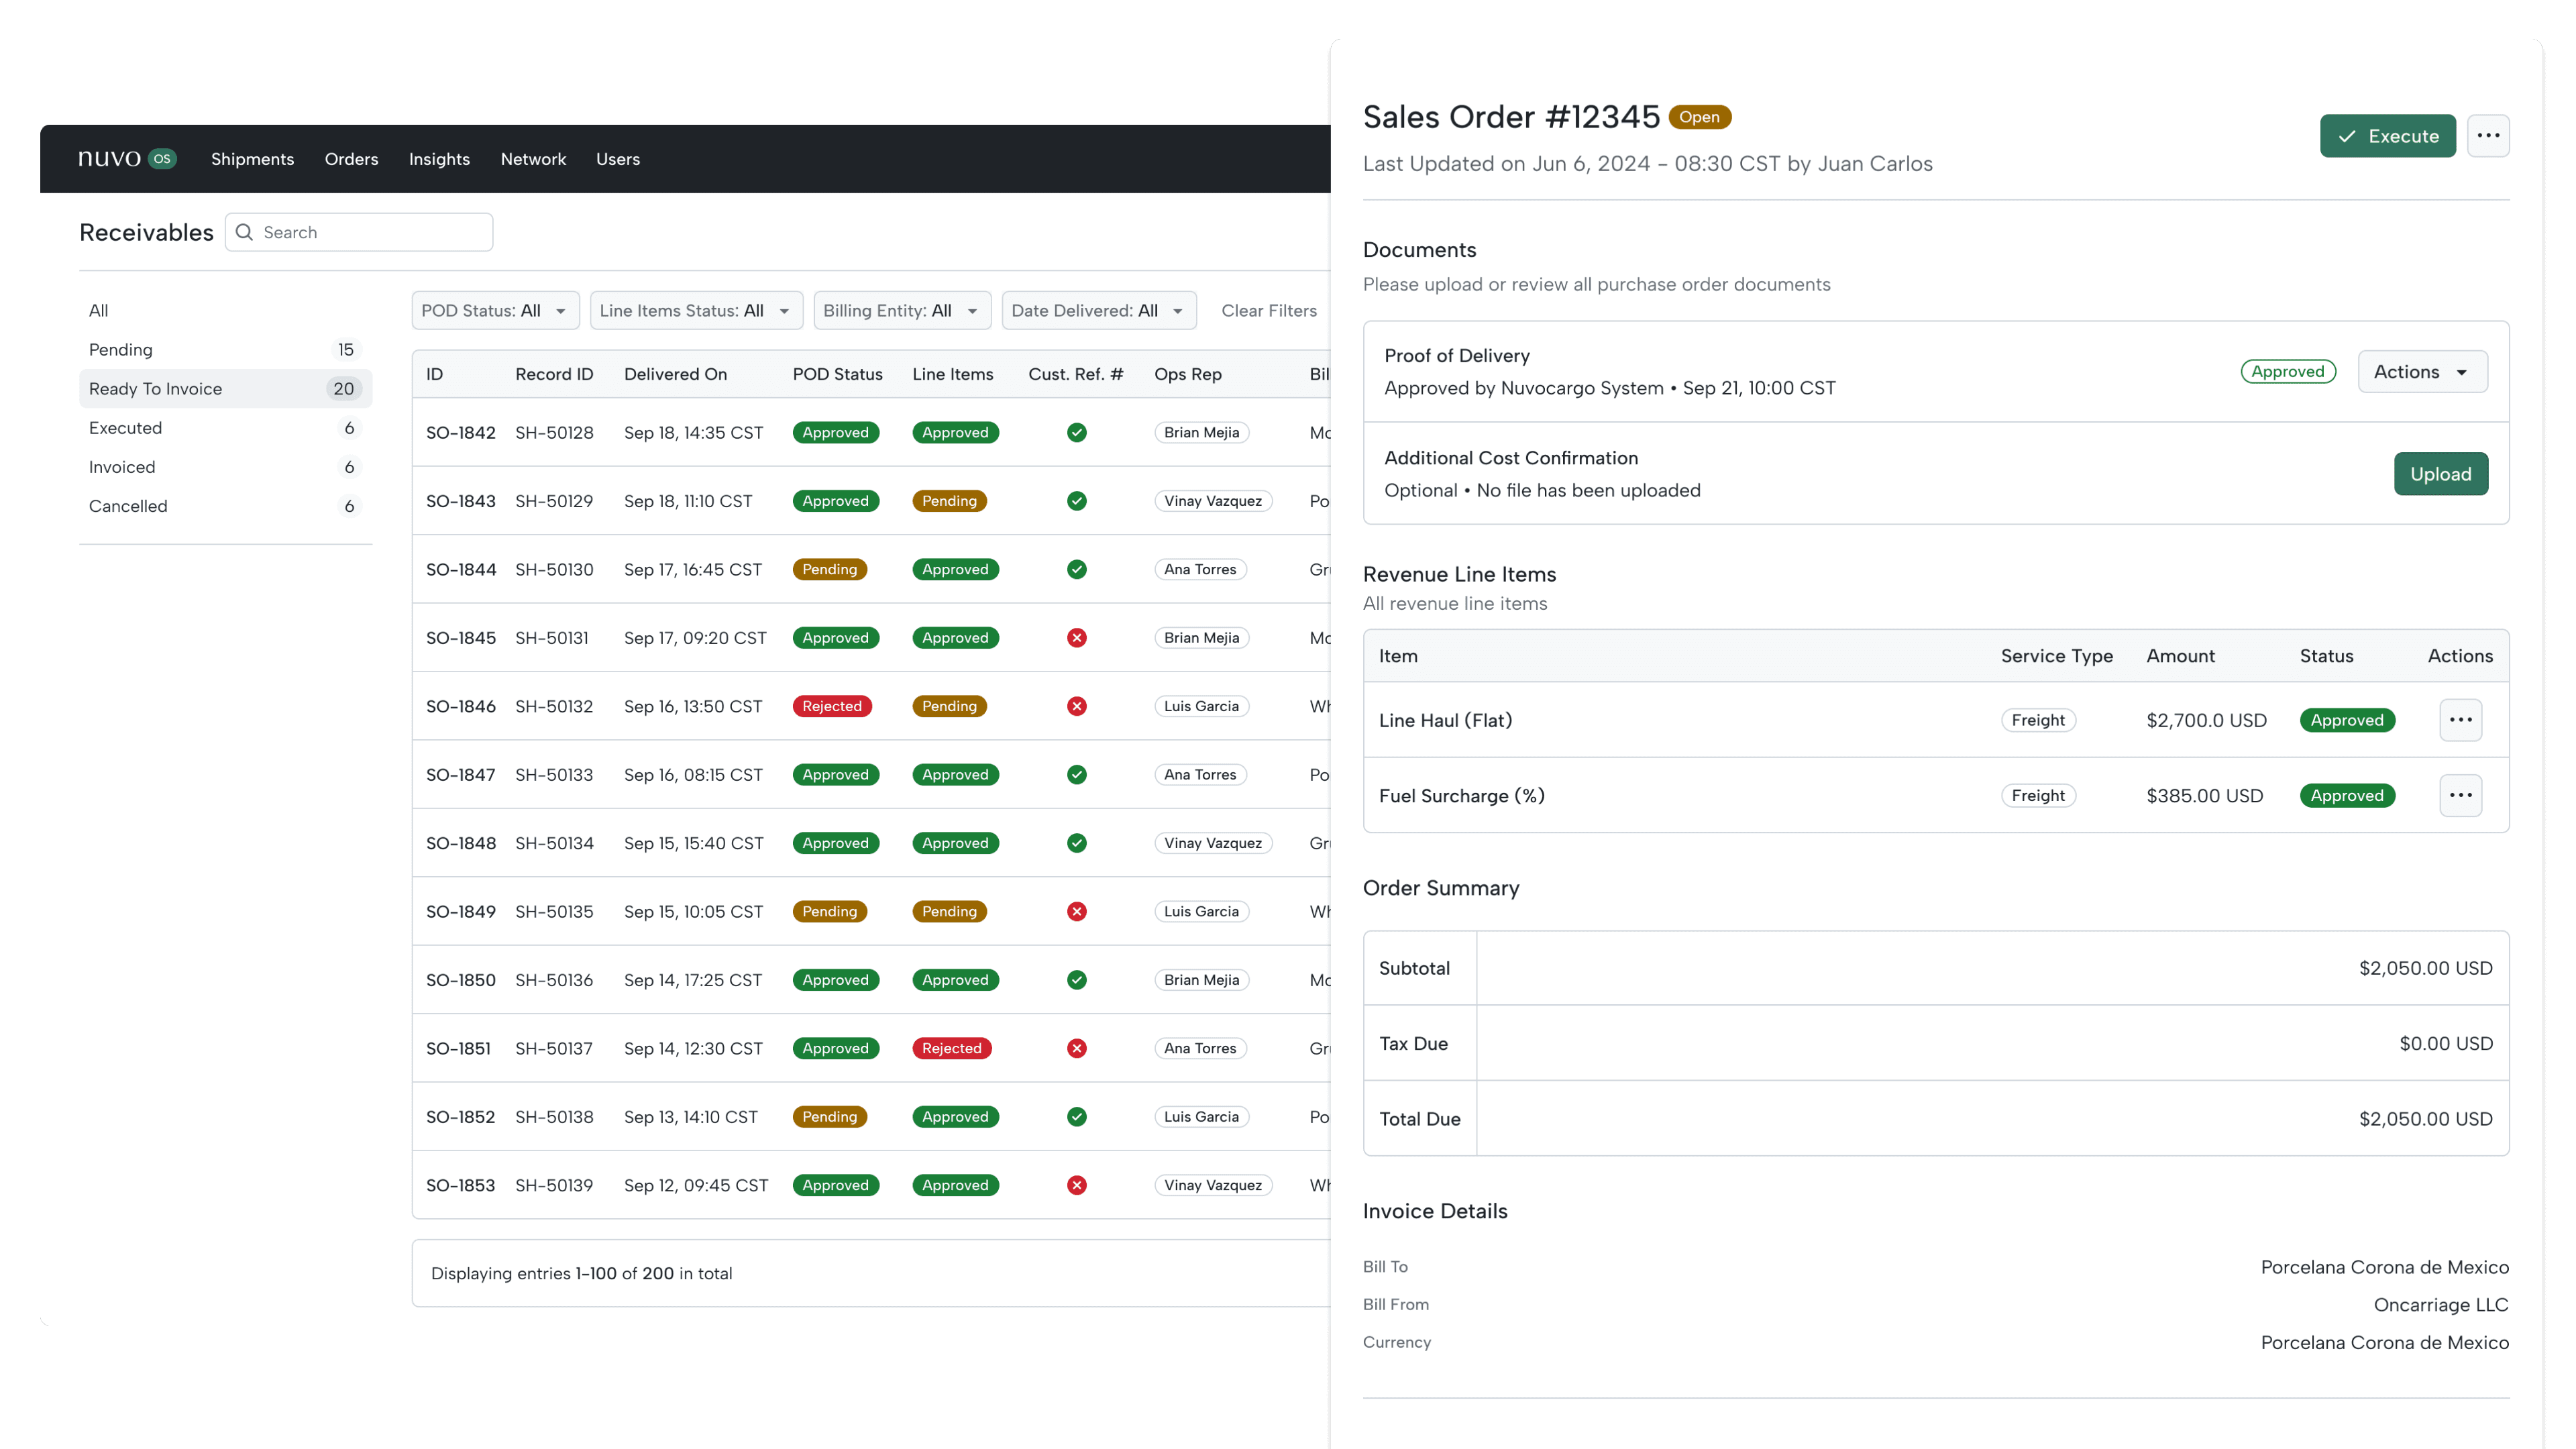Open Network in top navigation
2576x1449 pixels.
[x=533, y=159]
